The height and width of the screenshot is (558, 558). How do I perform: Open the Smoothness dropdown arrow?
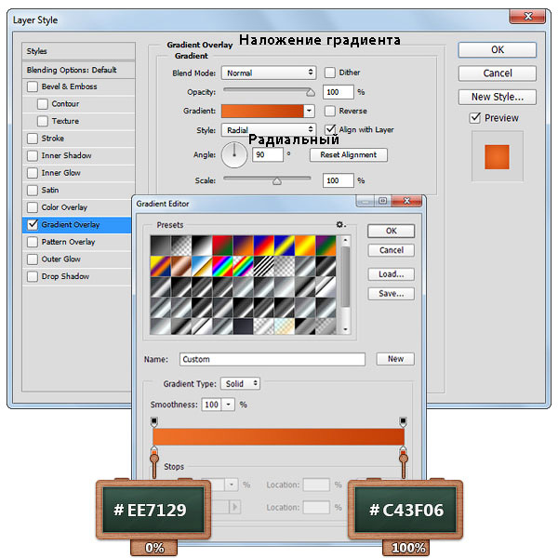tap(228, 405)
